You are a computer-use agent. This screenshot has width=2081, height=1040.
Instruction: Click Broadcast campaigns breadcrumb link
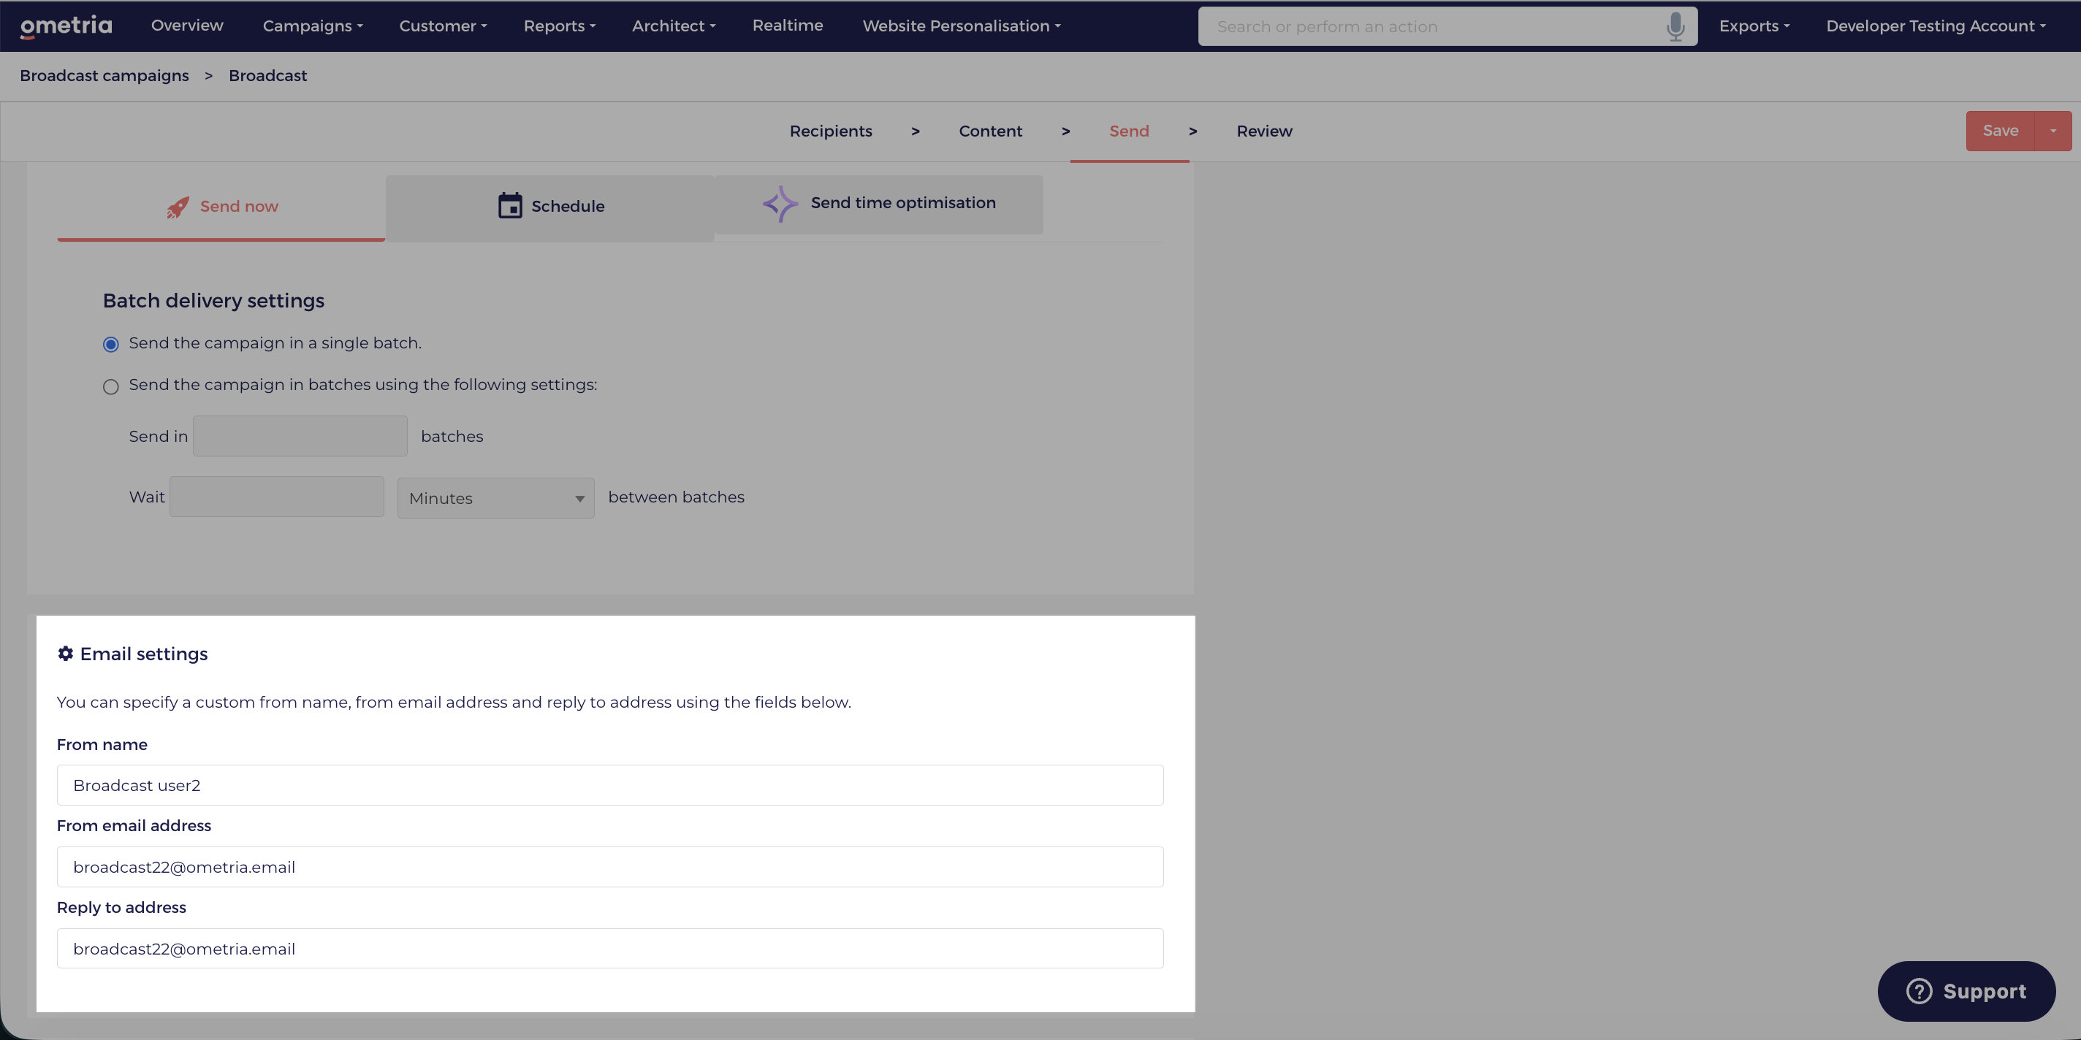pos(104,76)
